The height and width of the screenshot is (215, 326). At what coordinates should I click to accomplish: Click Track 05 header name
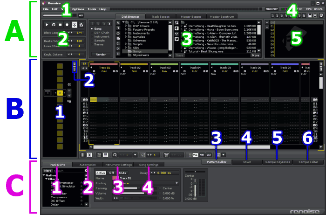(225, 68)
